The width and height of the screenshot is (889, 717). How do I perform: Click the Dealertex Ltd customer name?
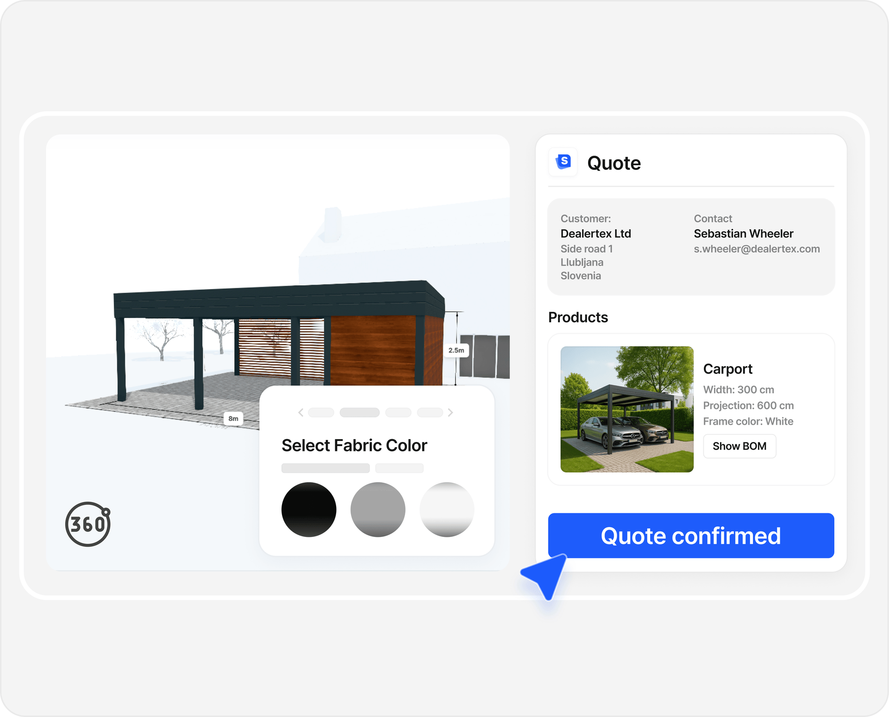tap(595, 233)
